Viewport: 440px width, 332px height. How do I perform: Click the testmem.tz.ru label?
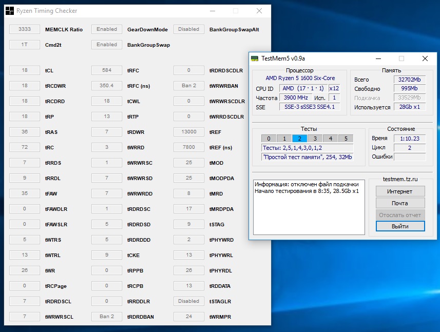pos(400,179)
